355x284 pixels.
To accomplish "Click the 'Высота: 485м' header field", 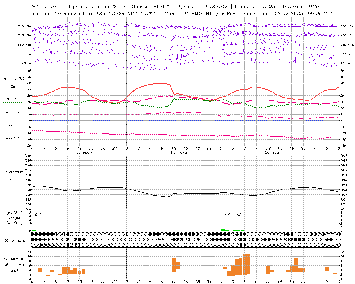I will coord(302,7).
